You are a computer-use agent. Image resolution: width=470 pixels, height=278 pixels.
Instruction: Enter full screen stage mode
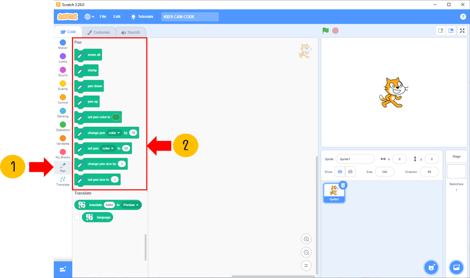click(x=462, y=31)
